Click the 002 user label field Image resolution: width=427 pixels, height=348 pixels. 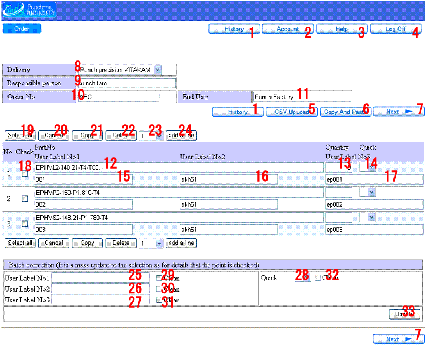point(83,204)
